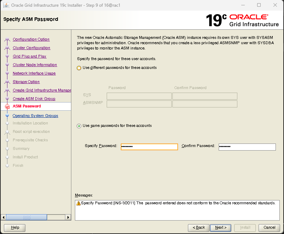Click the 'Finish' step text
This screenshot has height=234, width=284.
pos(18,165)
